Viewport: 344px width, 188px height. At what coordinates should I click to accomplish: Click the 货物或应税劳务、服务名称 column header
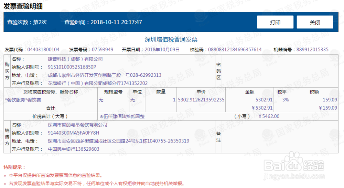(51, 92)
